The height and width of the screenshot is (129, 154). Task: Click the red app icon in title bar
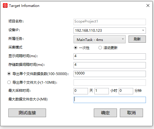[5, 5]
